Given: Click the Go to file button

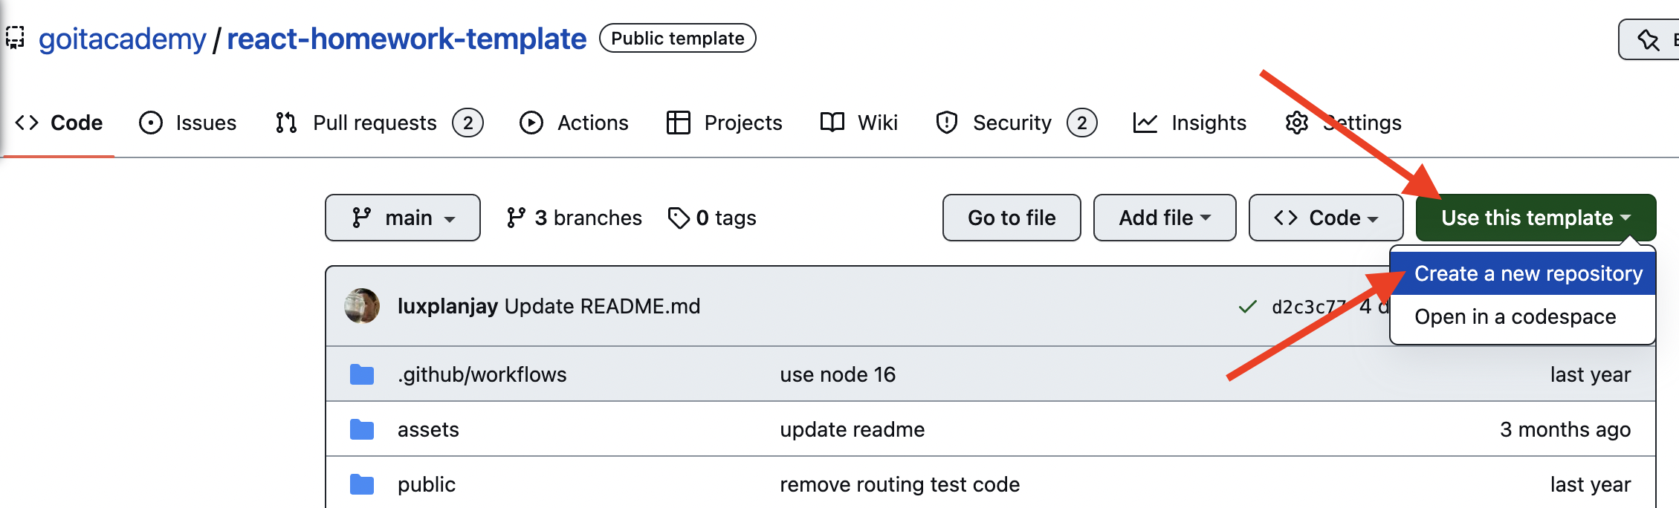Looking at the screenshot, I should point(1011,218).
